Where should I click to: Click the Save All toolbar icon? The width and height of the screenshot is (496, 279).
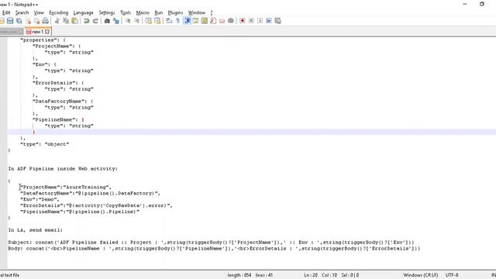click(19, 21)
